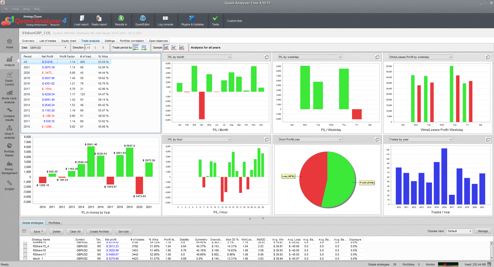Open the Data GBPUSD dropdown
494x267 pixels.
click(x=48, y=48)
